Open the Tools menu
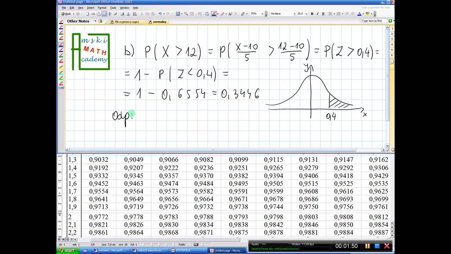 [x=113, y=8]
